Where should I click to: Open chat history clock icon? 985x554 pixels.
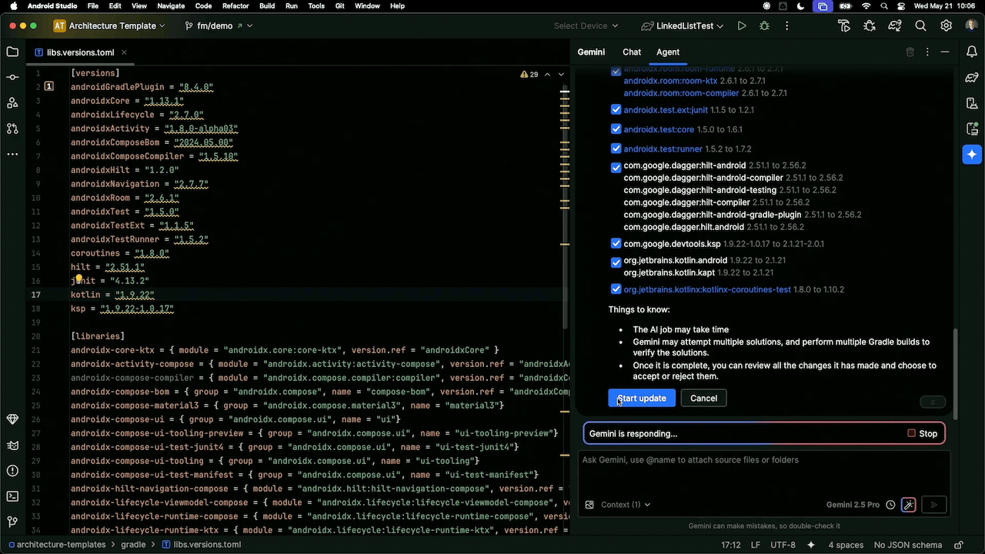click(890, 505)
